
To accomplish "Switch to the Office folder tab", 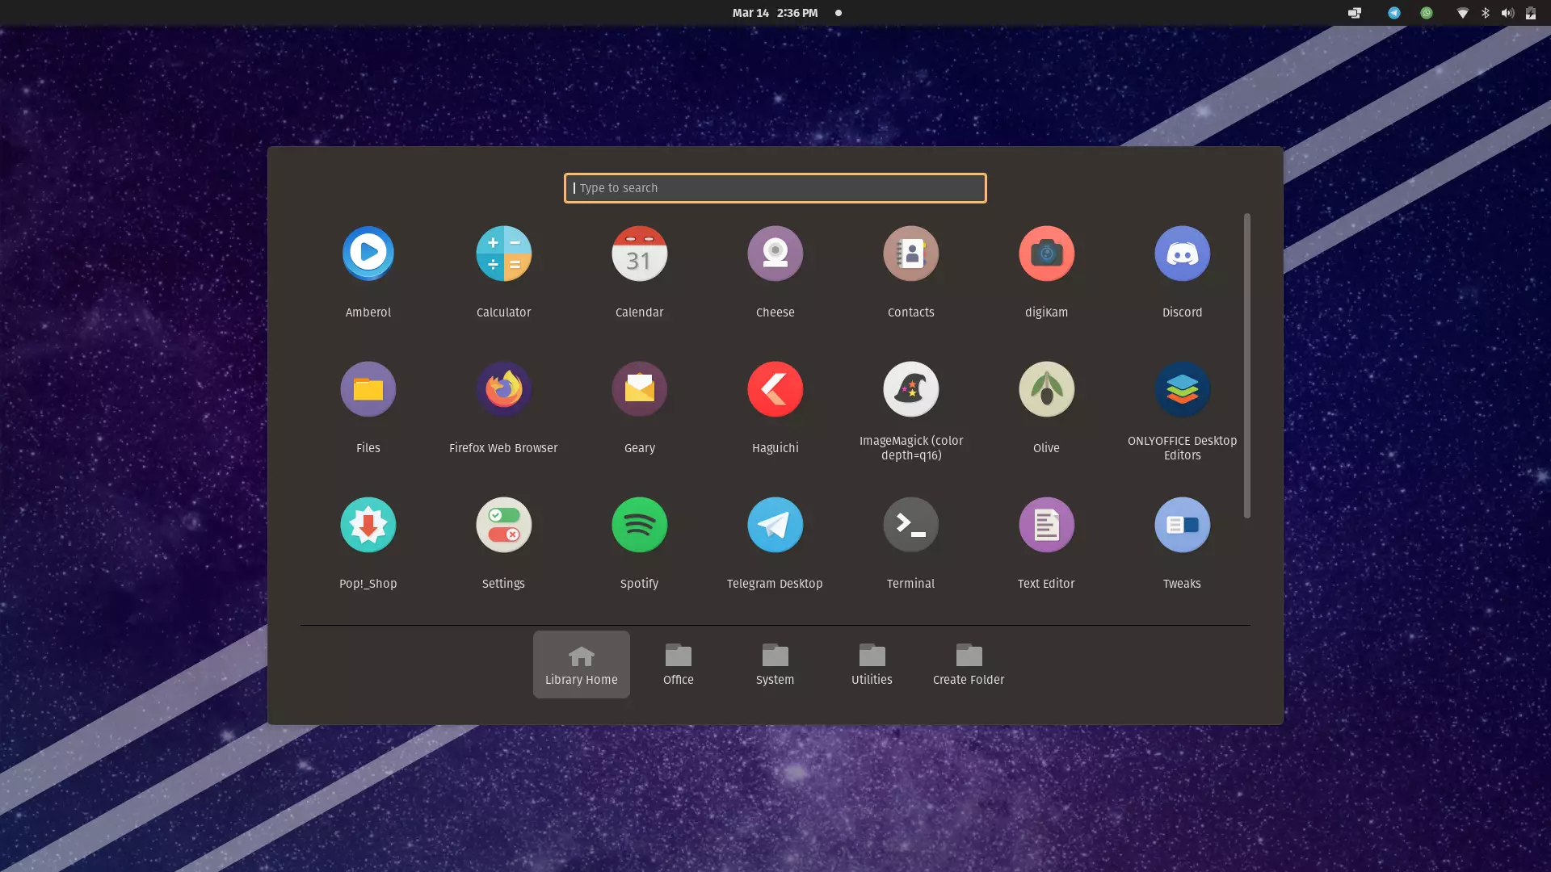I will click(678, 664).
